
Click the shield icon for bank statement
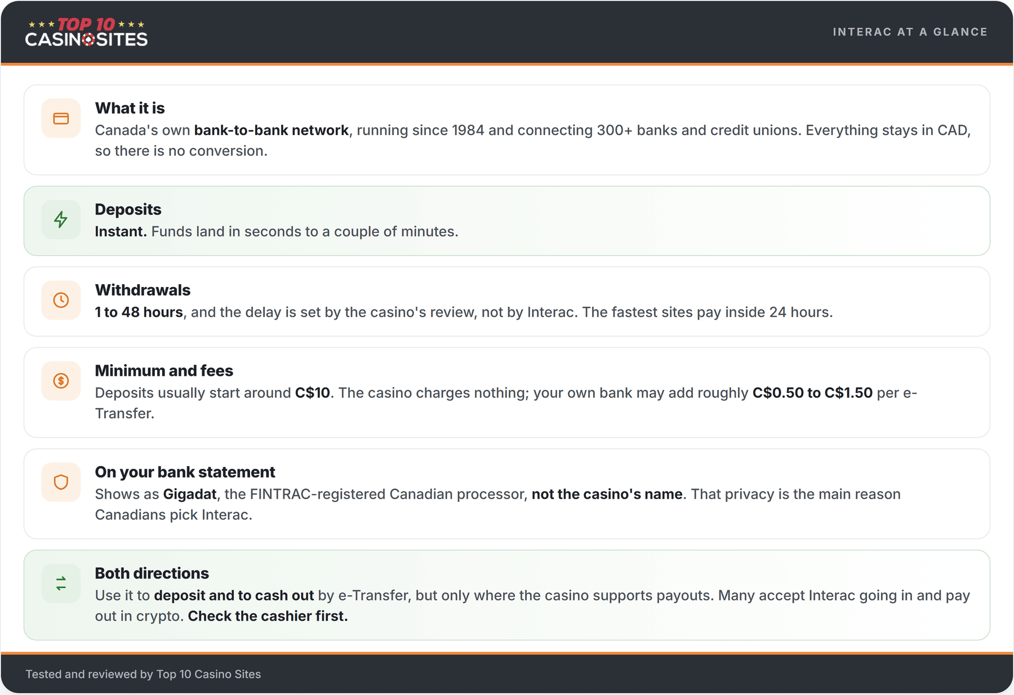61,482
